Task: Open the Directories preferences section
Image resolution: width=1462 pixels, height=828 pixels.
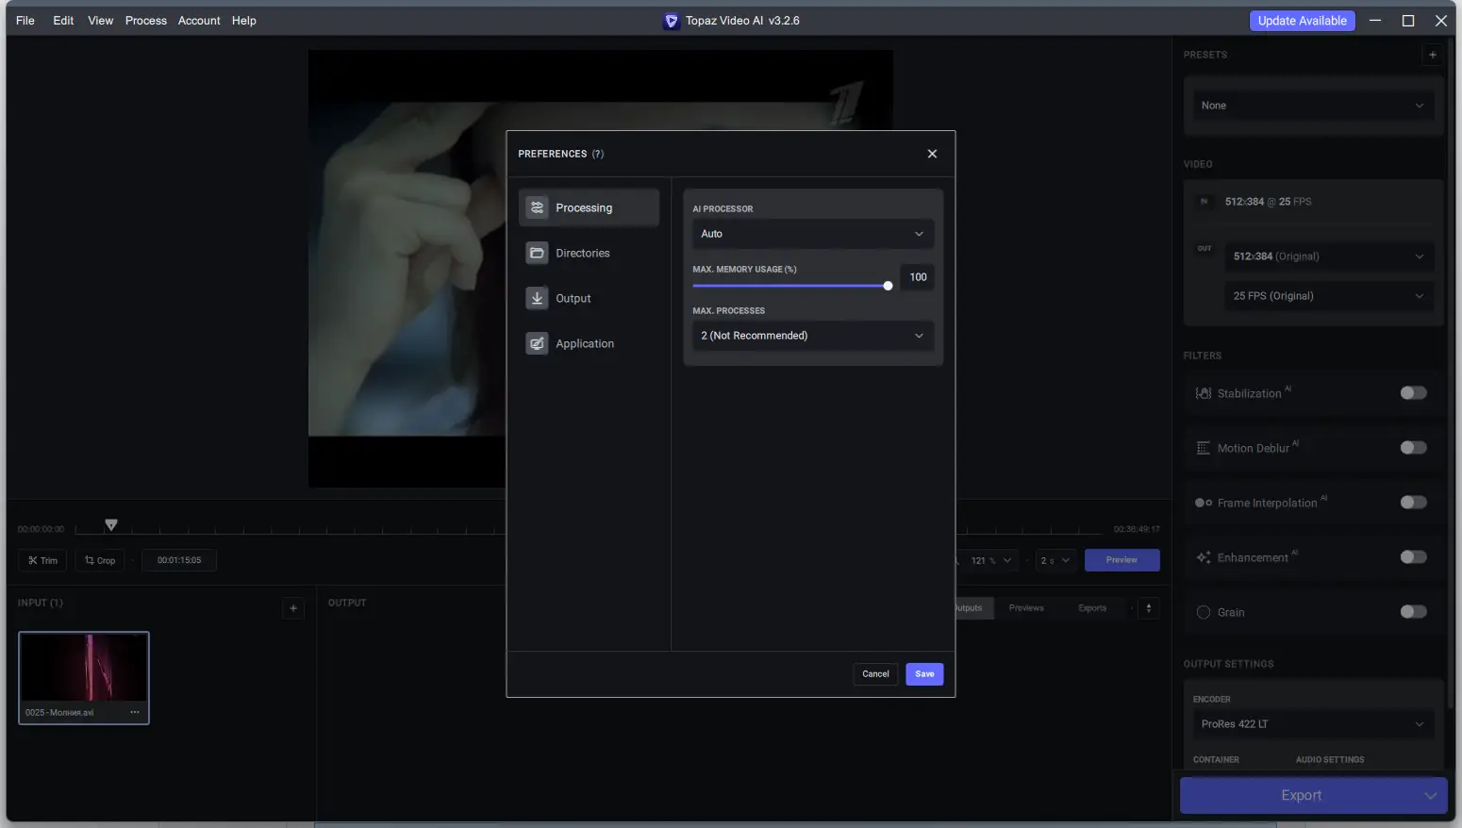Action: point(589,253)
